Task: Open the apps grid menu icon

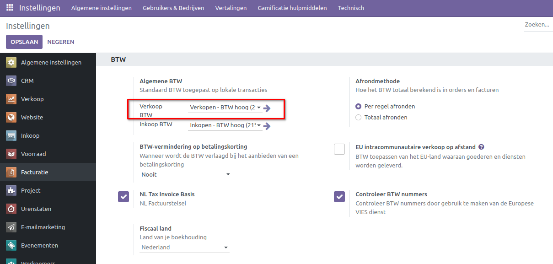Action: (10, 8)
